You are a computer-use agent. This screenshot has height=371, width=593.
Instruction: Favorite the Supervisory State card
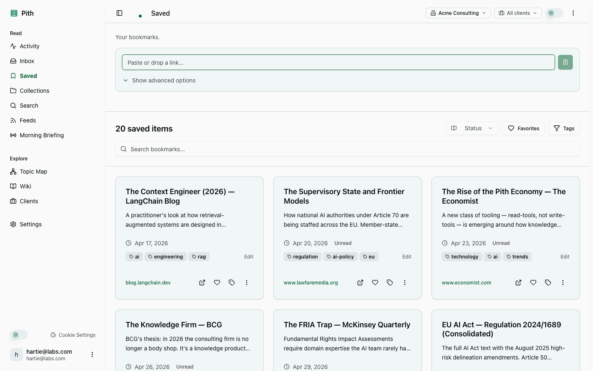coord(375,283)
